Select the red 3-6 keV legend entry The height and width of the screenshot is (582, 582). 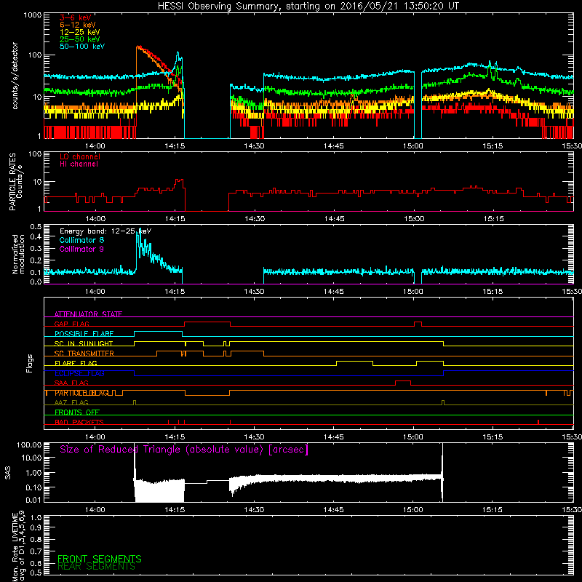pyautogui.click(x=76, y=17)
